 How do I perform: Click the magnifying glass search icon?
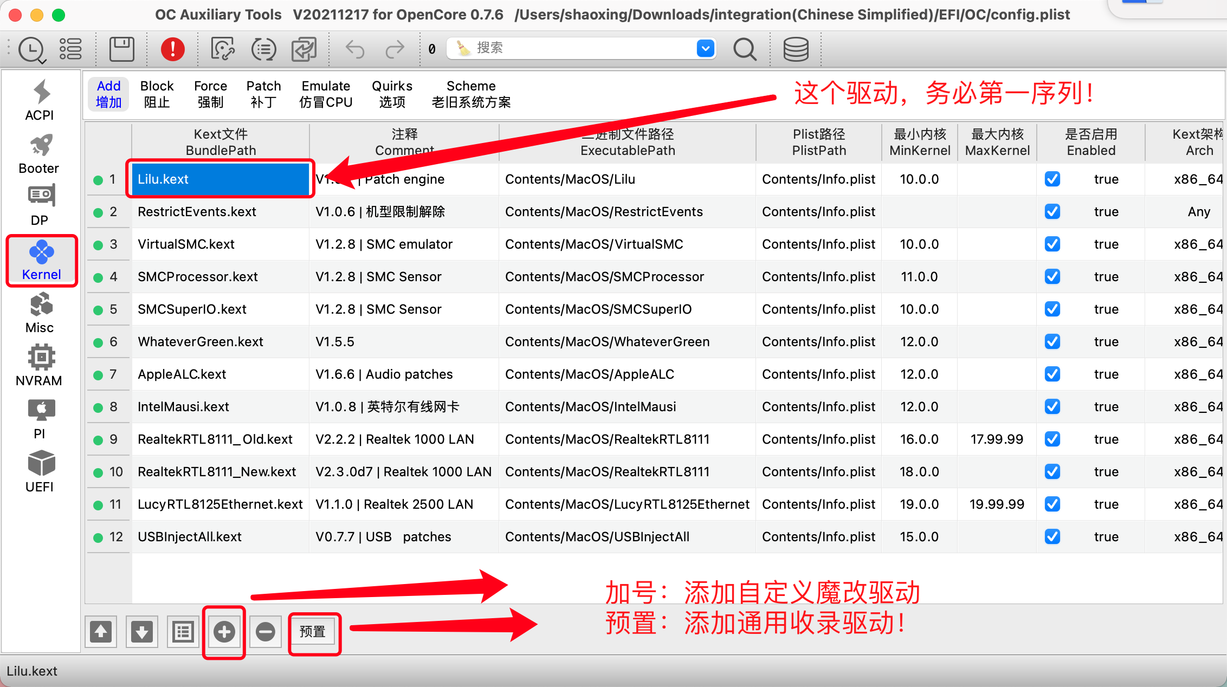[x=745, y=49]
